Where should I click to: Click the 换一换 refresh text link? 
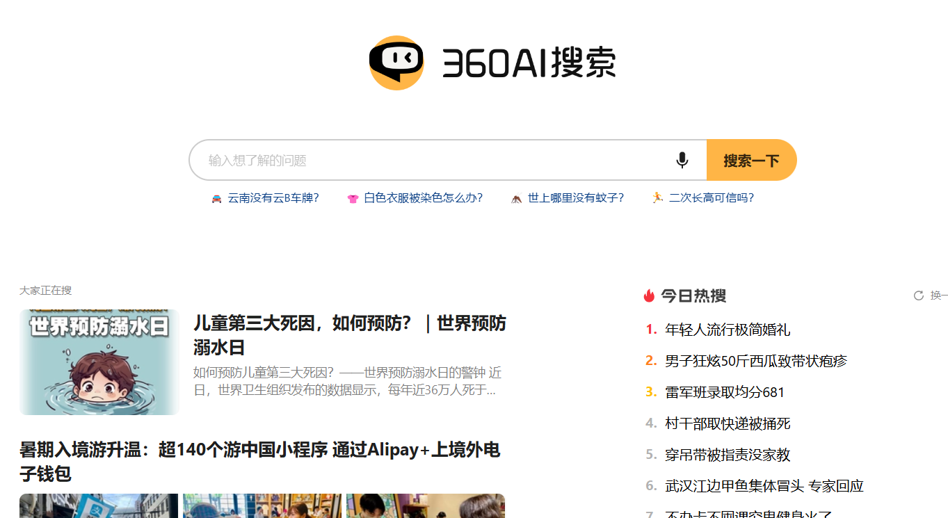pos(939,296)
